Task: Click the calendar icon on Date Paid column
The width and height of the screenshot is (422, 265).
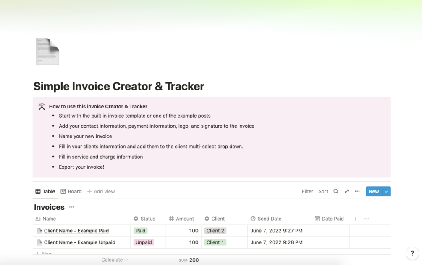Action: point(318,219)
